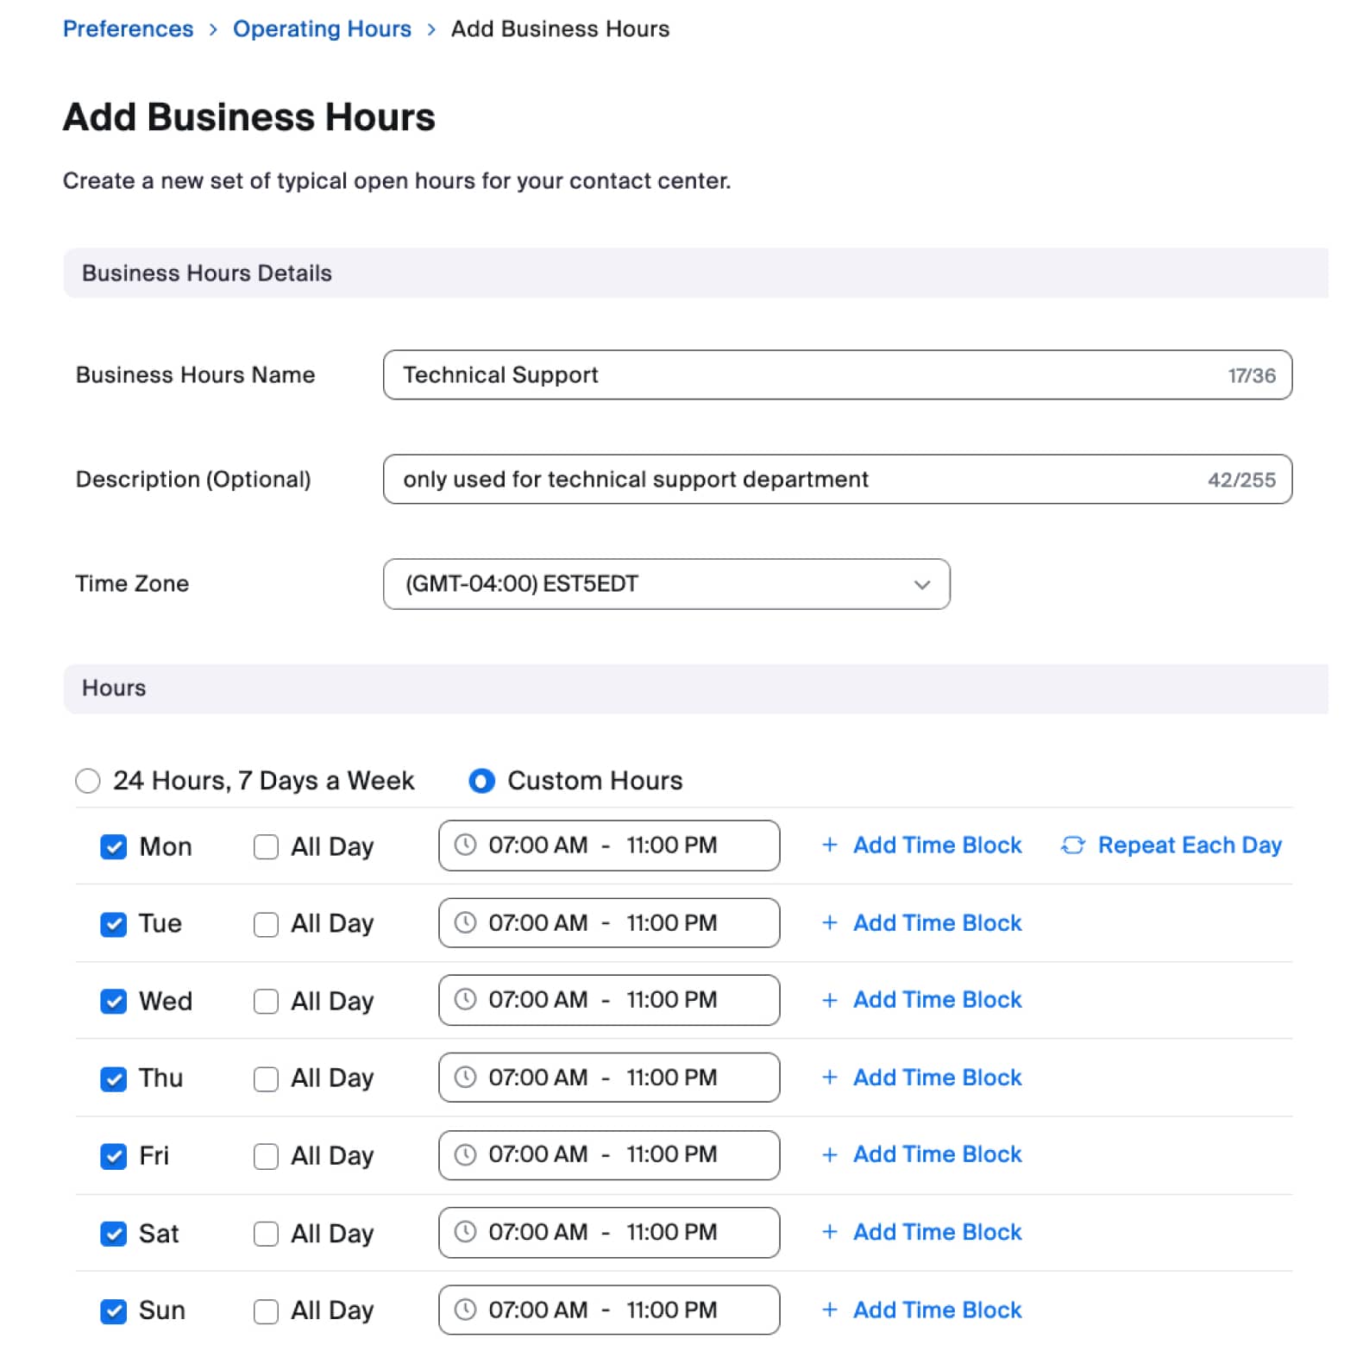This screenshot has height=1364, width=1363.
Task: Click Add Time Block for Sunday
Action: click(x=936, y=1310)
